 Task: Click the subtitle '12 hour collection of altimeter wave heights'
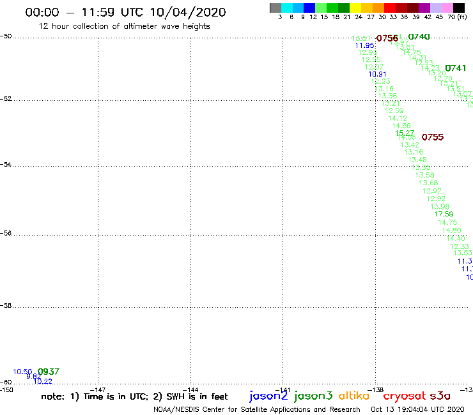tap(124, 26)
